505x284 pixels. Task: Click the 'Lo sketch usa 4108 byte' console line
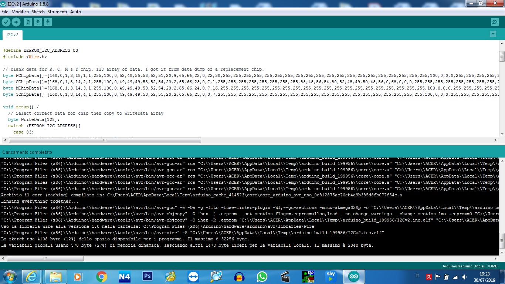125,239
